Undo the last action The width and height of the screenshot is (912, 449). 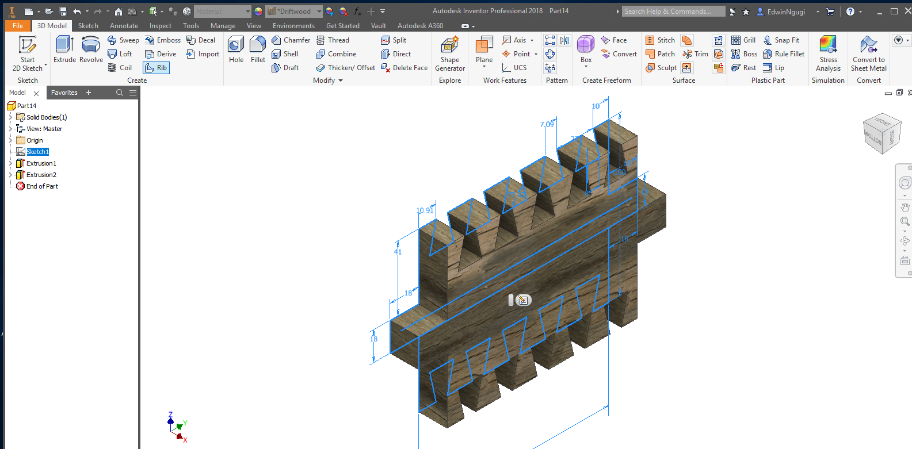[x=77, y=11]
